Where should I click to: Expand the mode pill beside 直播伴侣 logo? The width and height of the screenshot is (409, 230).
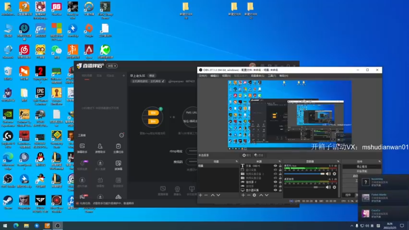[112, 66]
